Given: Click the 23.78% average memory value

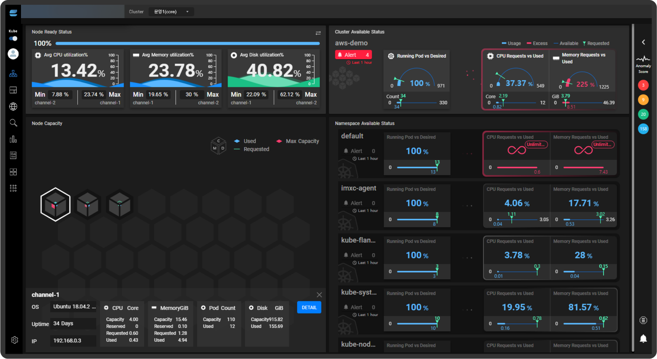Looking at the screenshot, I should (176, 71).
